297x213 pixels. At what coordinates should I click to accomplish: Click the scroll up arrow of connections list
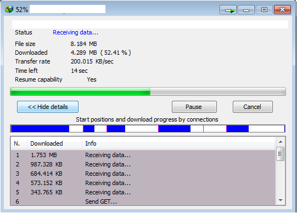[x=281, y=142]
